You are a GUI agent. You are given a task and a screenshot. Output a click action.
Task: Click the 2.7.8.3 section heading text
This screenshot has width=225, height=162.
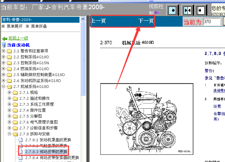215,54
